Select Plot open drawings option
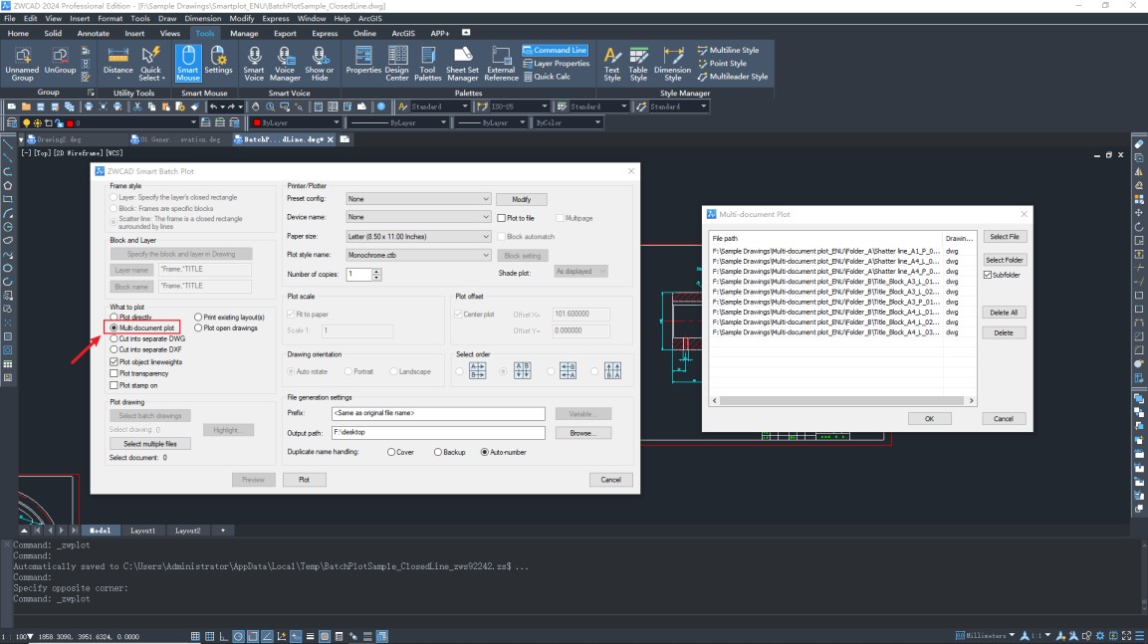This screenshot has height=644, width=1148. [226, 327]
